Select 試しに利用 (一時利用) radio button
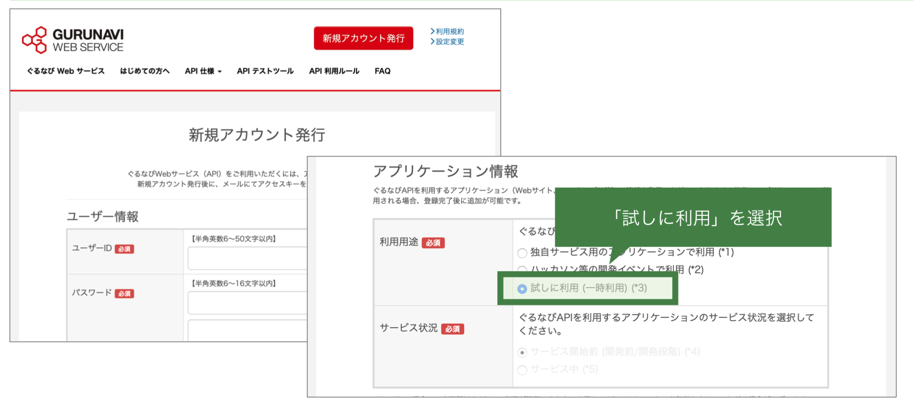 (522, 289)
